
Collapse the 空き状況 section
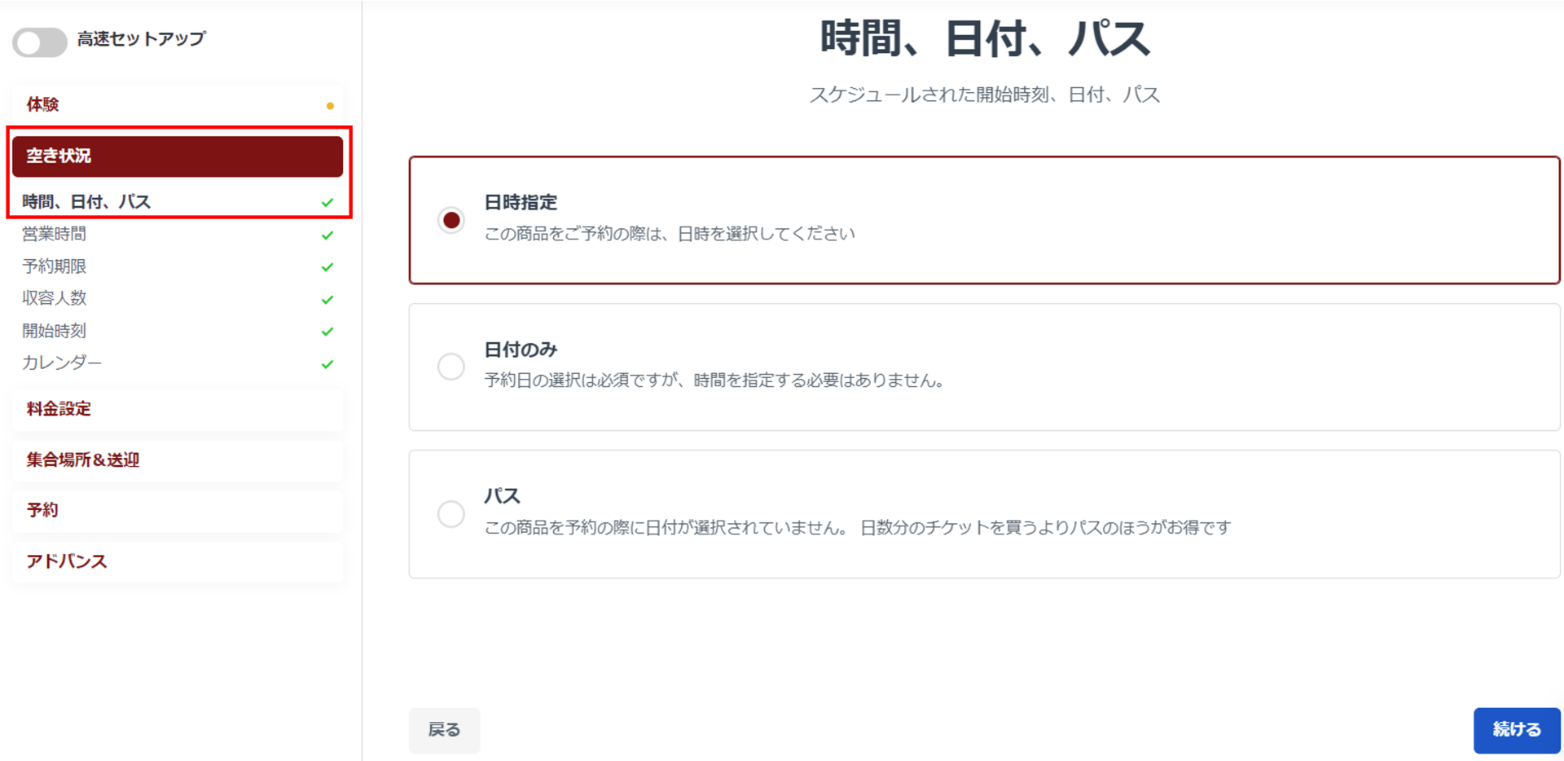pos(177,156)
